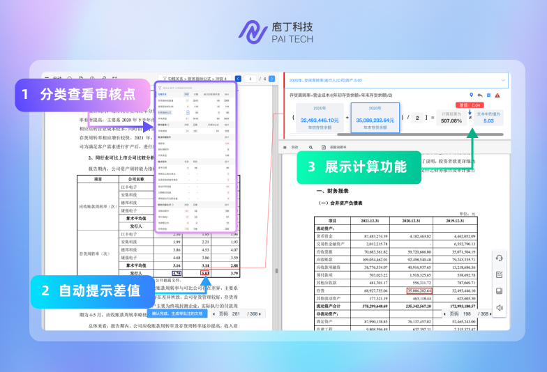Viewport: 547px width, 372px height.
Task: Click the red 差值 0.04 badge
Action: point(470,104)
